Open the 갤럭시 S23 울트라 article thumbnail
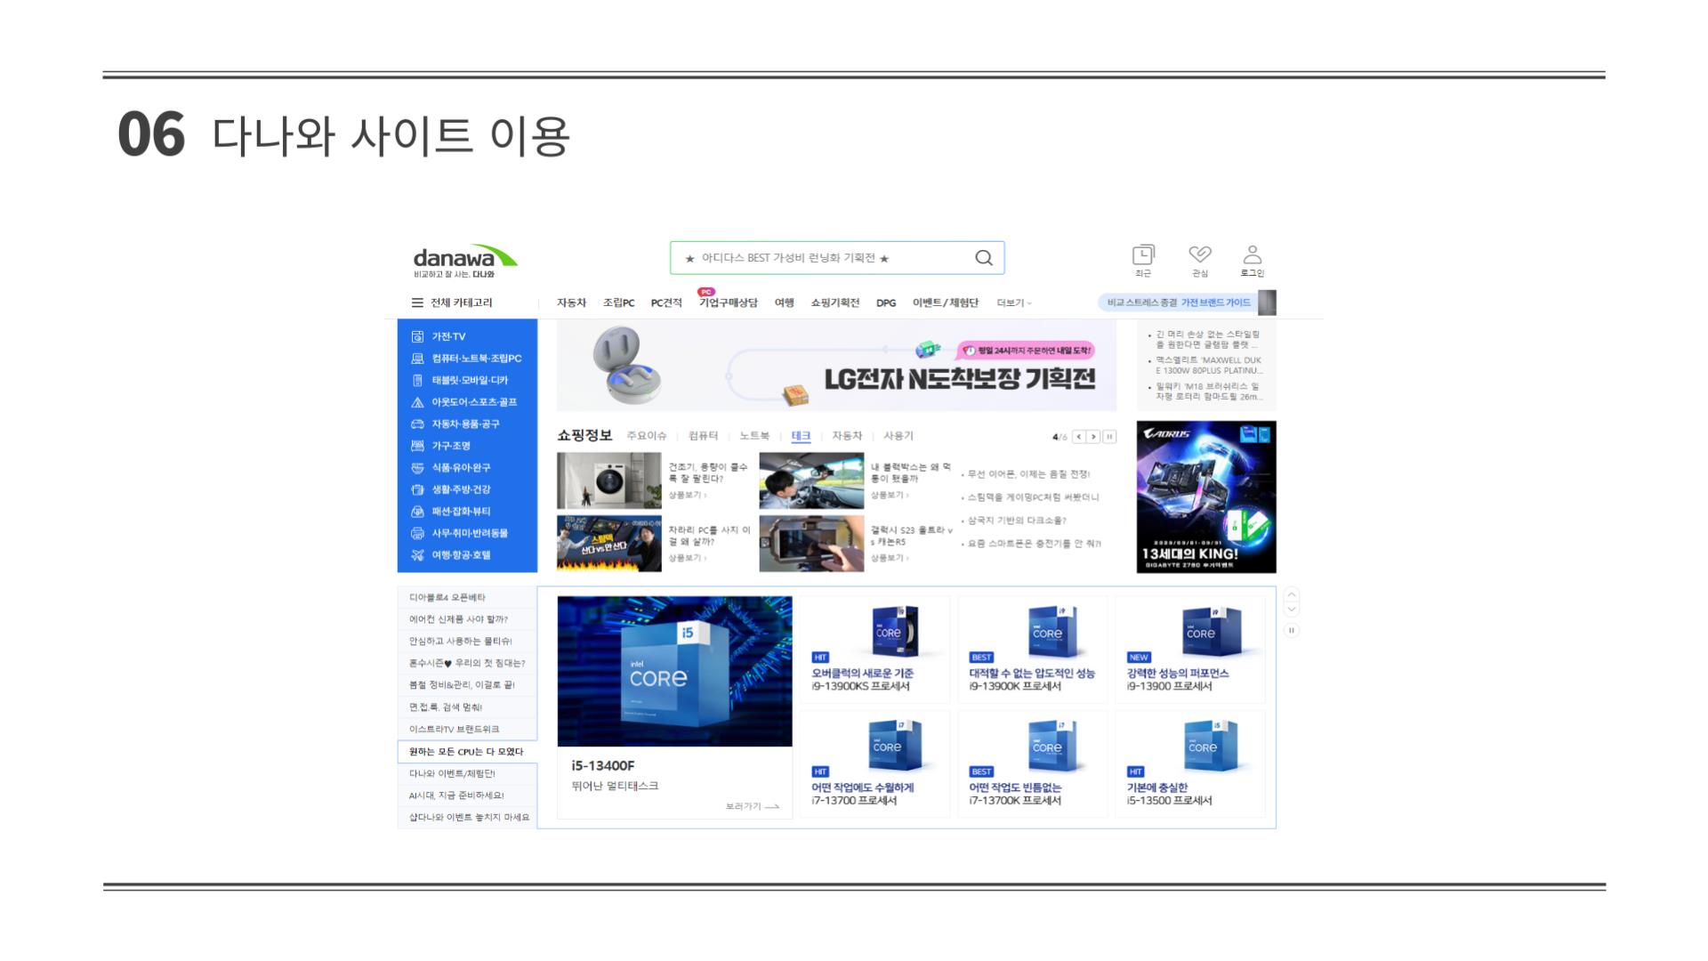Viewport: 1708px width, 961px height. tap(811, 543)
